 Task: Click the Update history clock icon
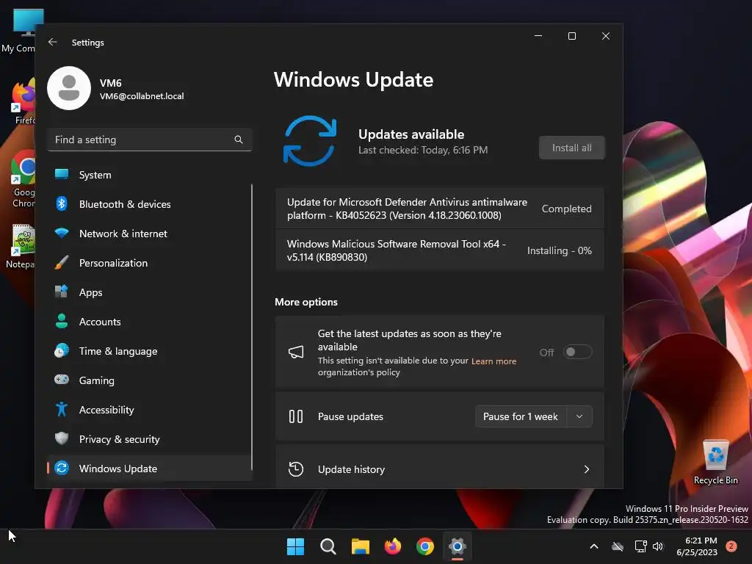pyautogui.click(x=296, y=469)
